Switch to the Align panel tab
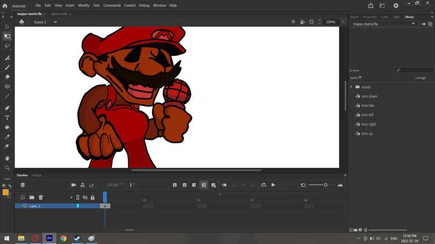 (x=396, y=17)
